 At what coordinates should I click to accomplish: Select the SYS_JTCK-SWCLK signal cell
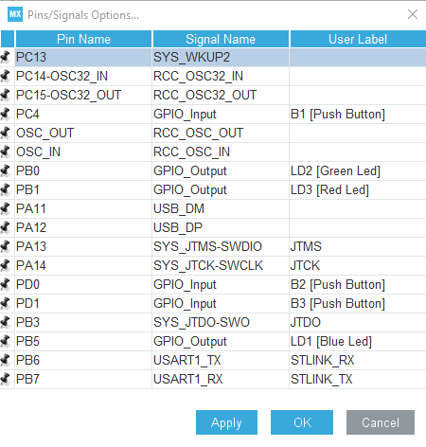pyautogui.click(x=221, y=265)
